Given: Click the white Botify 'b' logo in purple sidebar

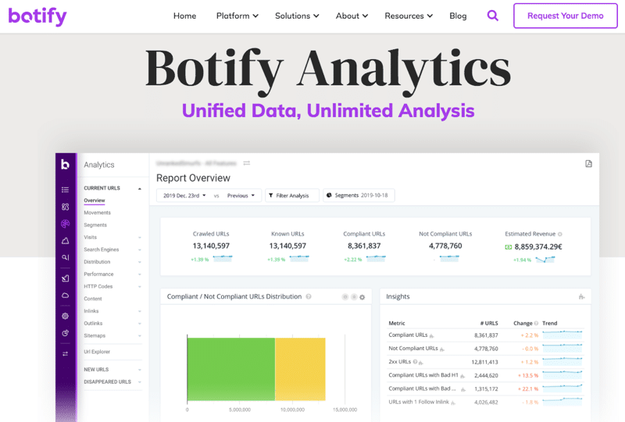Looking at the screenshot, I should (x=65, y=164).
